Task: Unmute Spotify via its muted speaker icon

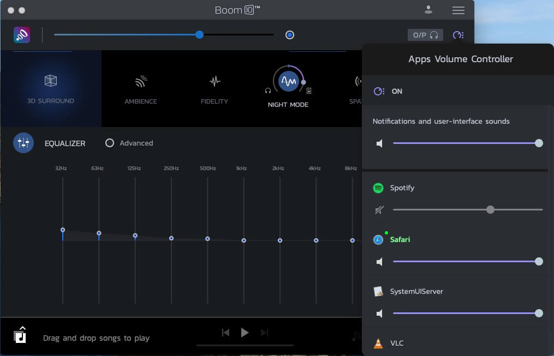Action: pos(379,210)
